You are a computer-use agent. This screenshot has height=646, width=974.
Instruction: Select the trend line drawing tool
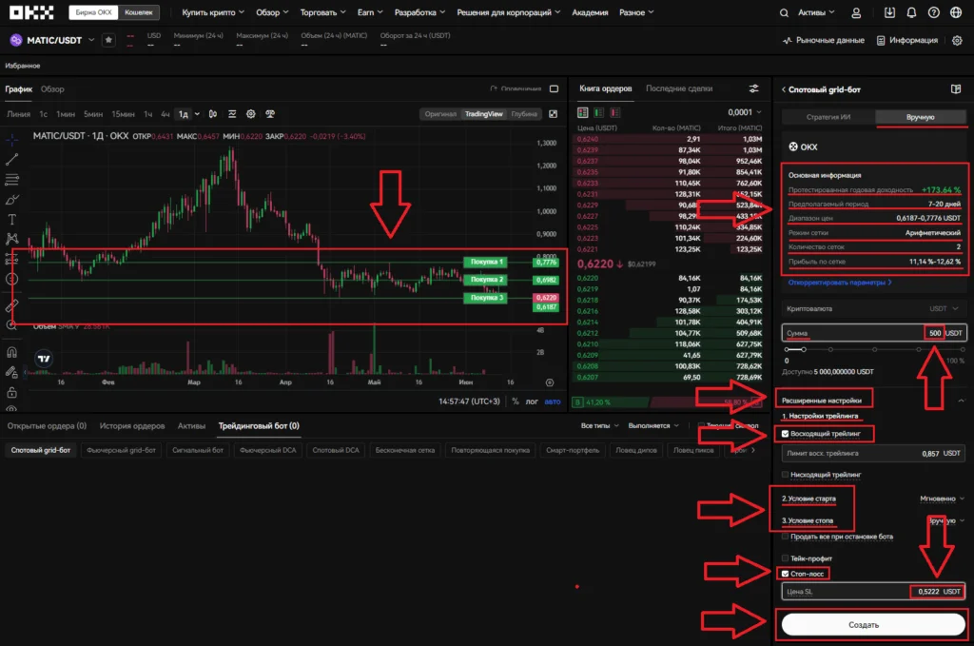[x=11, y=160]
